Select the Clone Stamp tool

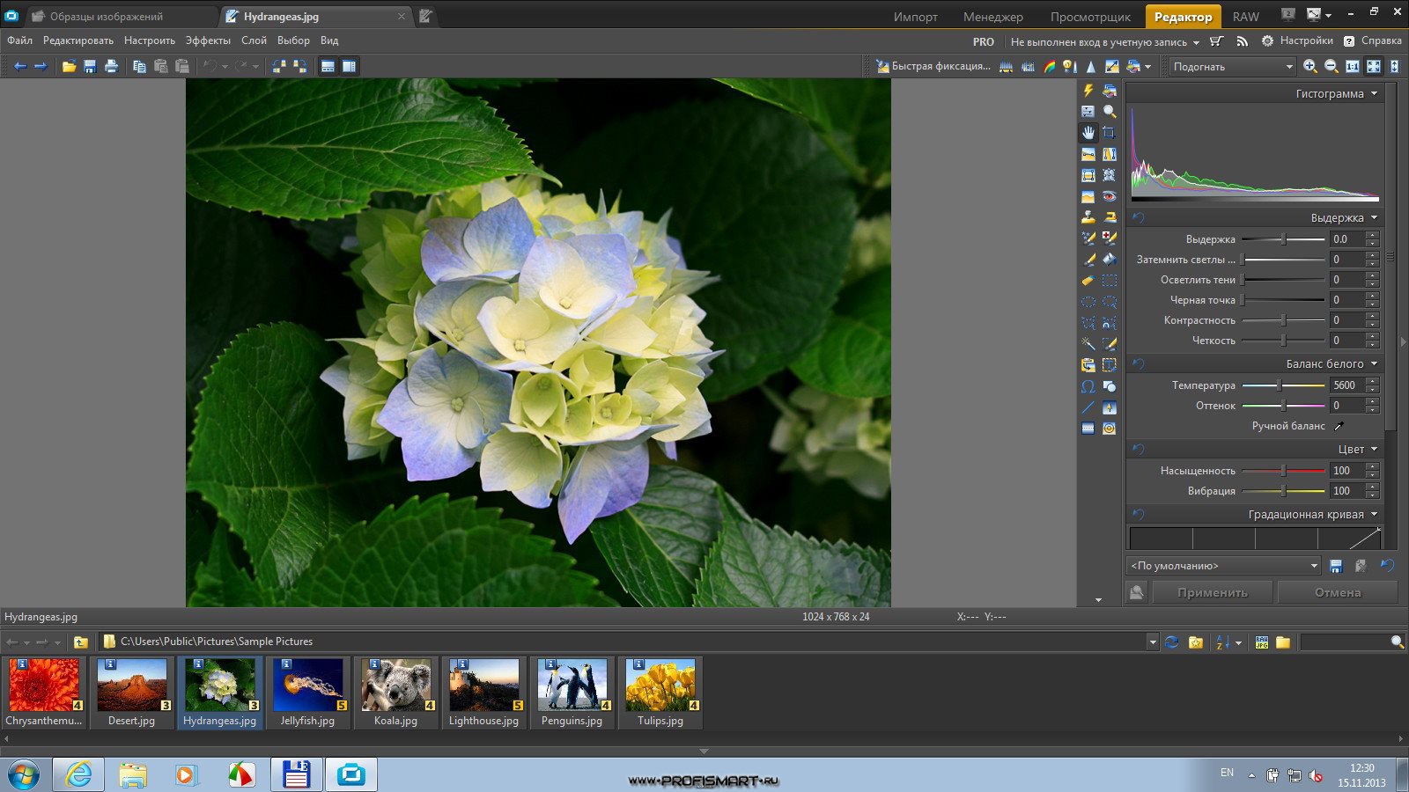coord(1088,217)
